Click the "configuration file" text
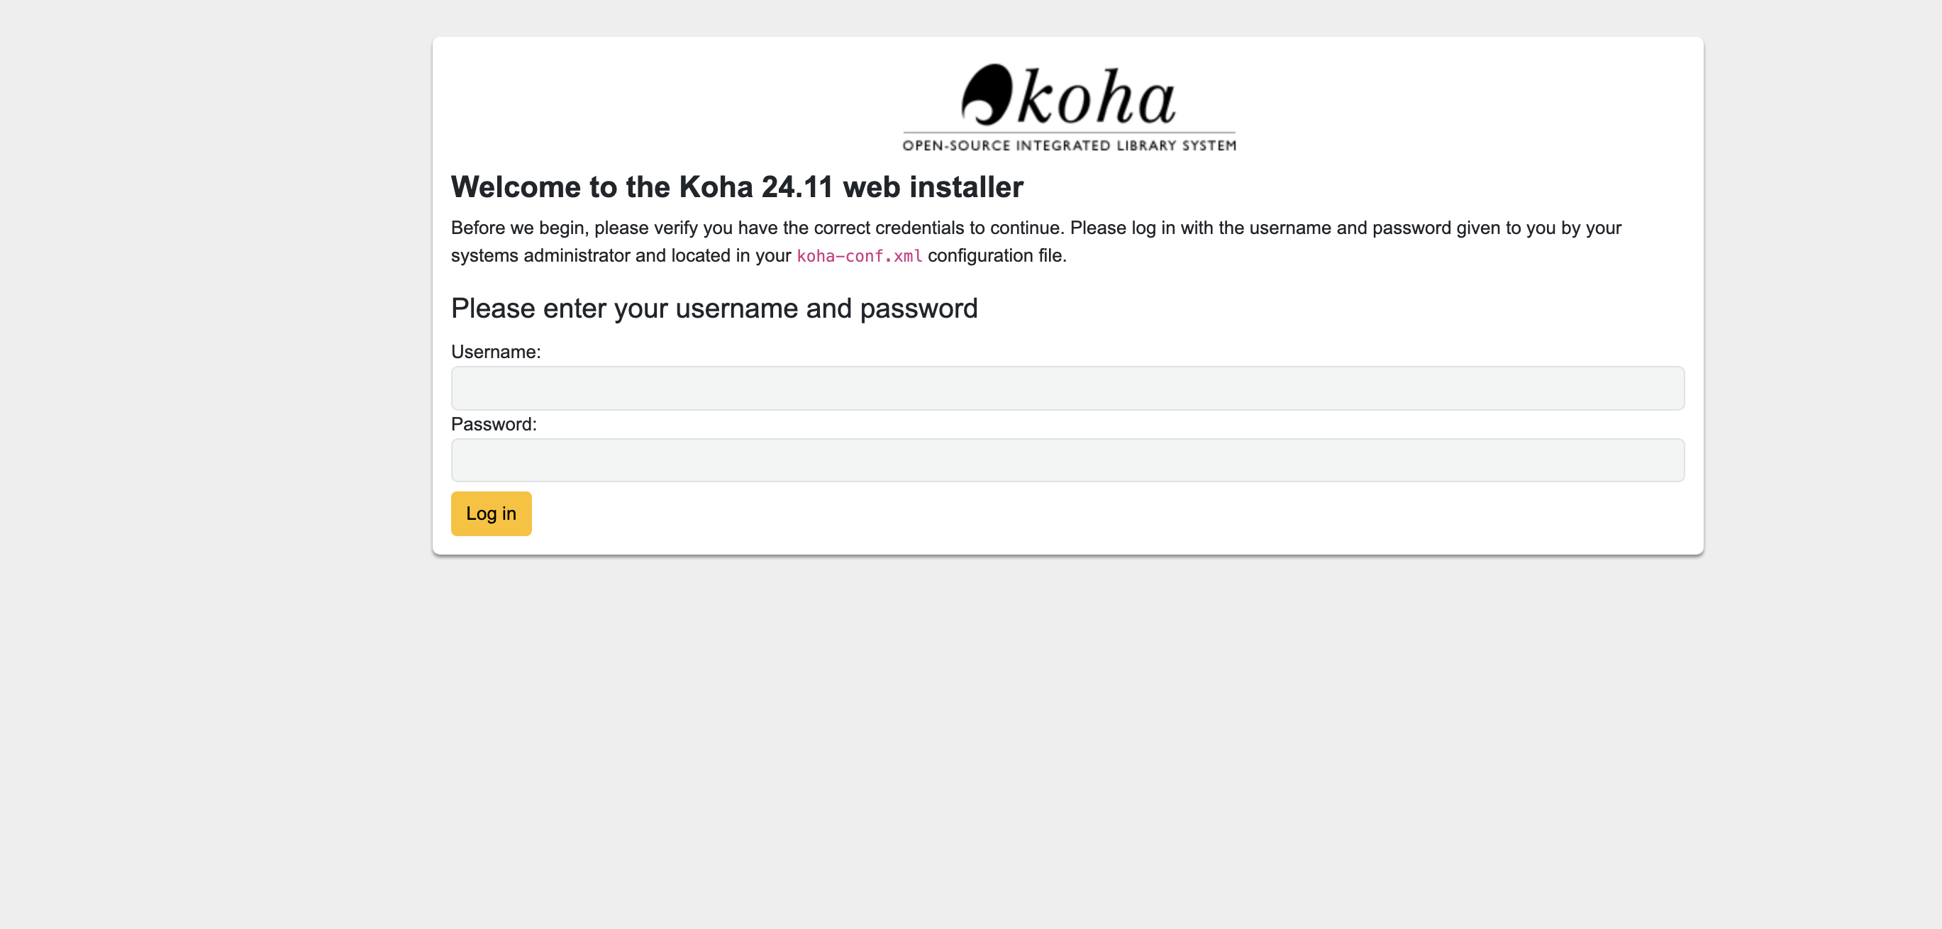This screenshot has width=1942, height=929. (996, 255)
